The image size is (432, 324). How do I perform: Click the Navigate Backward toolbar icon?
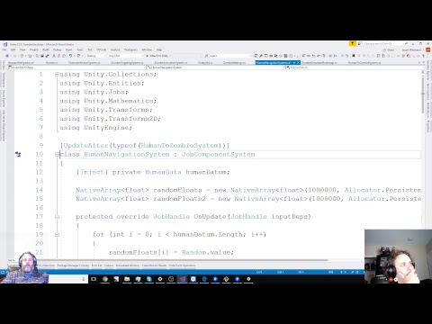7,56
